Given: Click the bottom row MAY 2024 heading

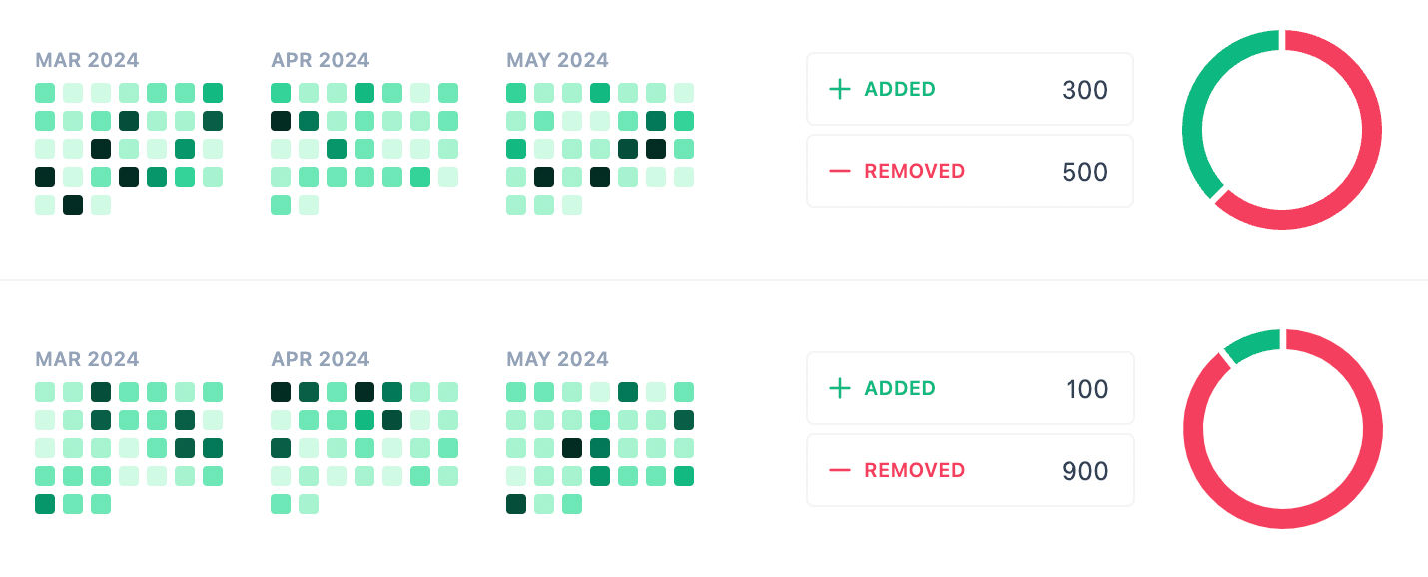Looking at the screenshot, I should 557,359.
